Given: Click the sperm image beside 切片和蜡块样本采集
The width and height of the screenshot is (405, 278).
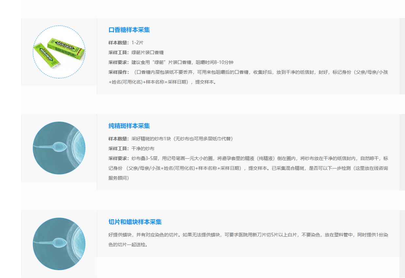Looking at the screenshot, I should tap(59, 244).
